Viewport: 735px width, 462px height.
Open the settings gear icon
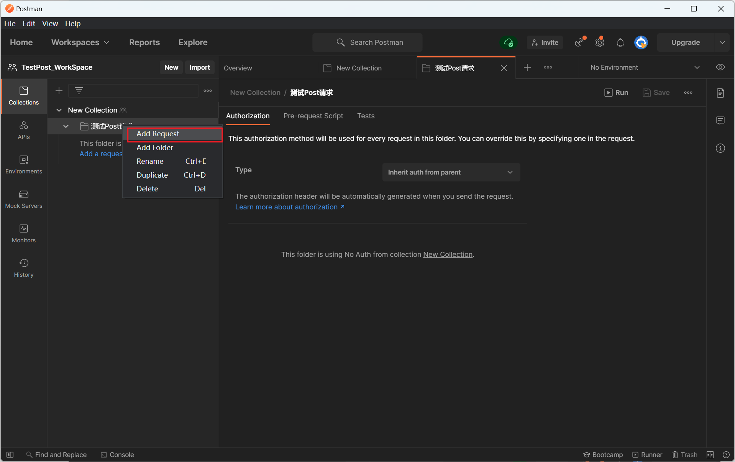[x=600, y=42]
